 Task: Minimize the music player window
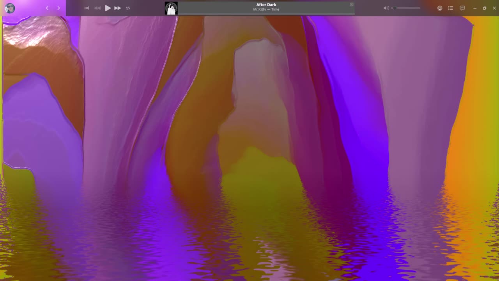pos(475,8)
